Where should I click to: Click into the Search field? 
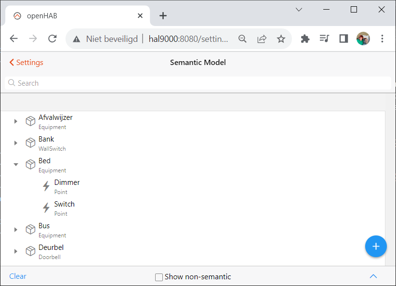198,83
